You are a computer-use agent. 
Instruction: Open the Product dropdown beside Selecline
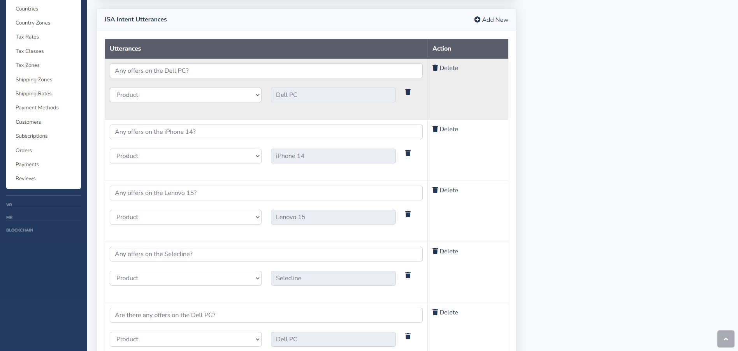(x=186, y=278)
